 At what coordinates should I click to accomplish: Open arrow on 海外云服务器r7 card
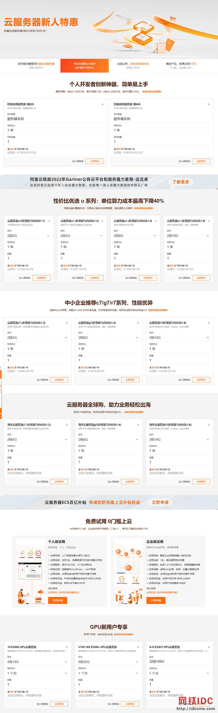click(209, 425)
